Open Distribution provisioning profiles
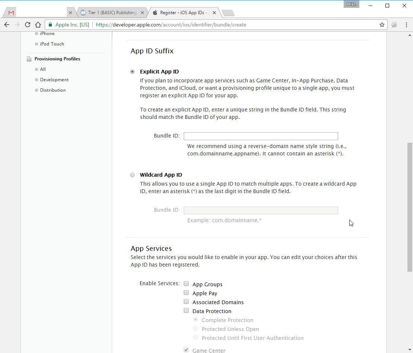The image size is (413, 353). pyautogui.click(x=53, y=90)
